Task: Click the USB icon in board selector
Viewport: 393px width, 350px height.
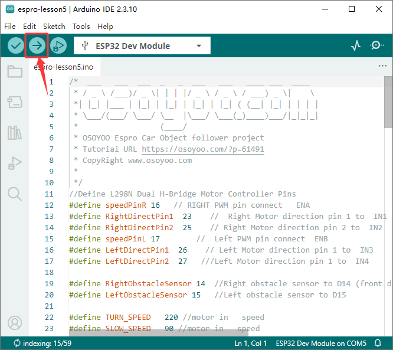Action: [85, 45]
